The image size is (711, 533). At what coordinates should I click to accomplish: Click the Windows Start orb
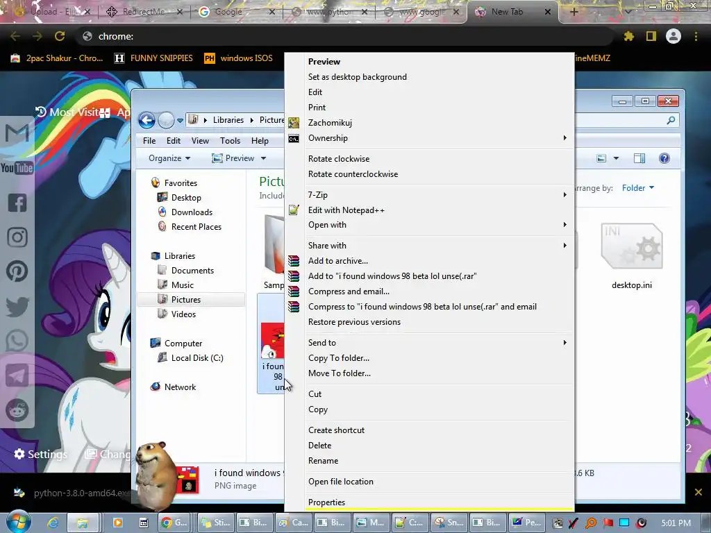18,523
